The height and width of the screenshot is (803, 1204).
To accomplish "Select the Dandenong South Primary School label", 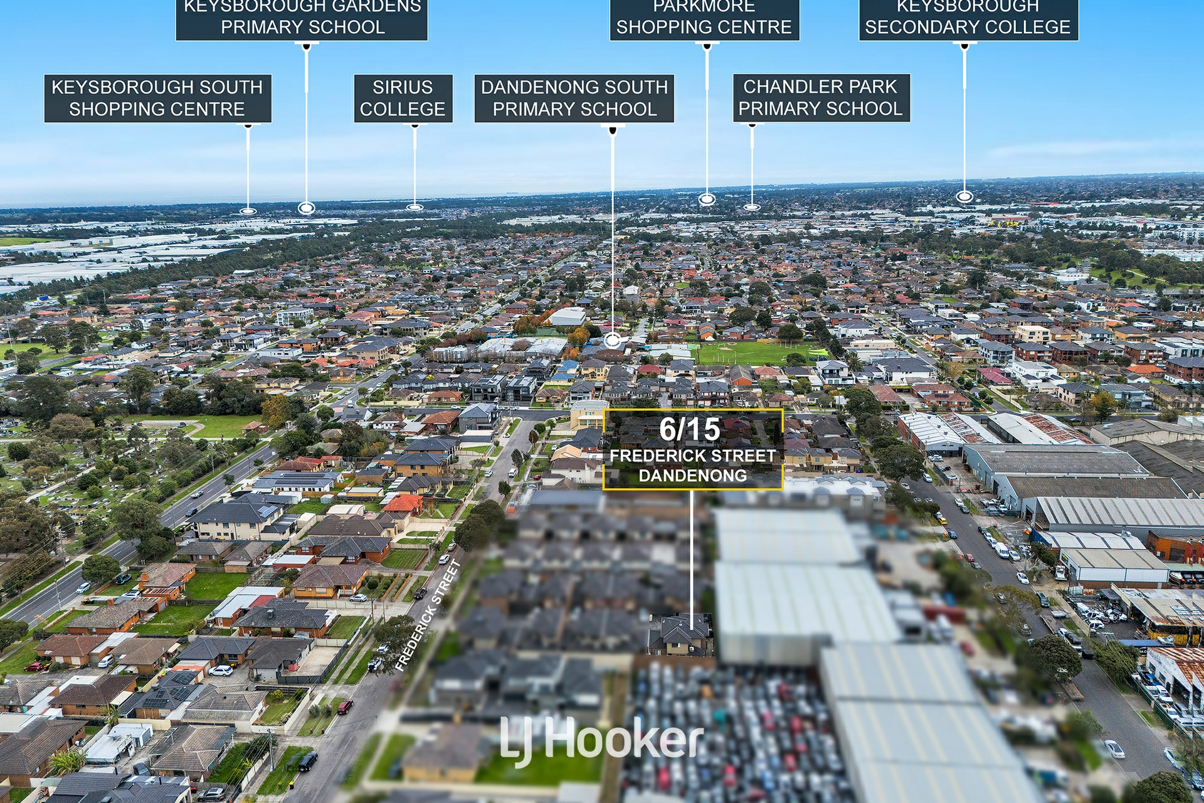I will [574, 98].
